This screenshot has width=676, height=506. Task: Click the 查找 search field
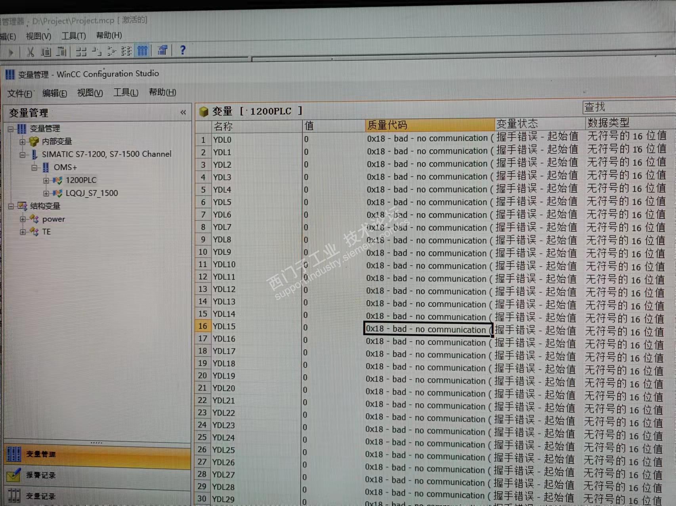(x=629, y=107)
